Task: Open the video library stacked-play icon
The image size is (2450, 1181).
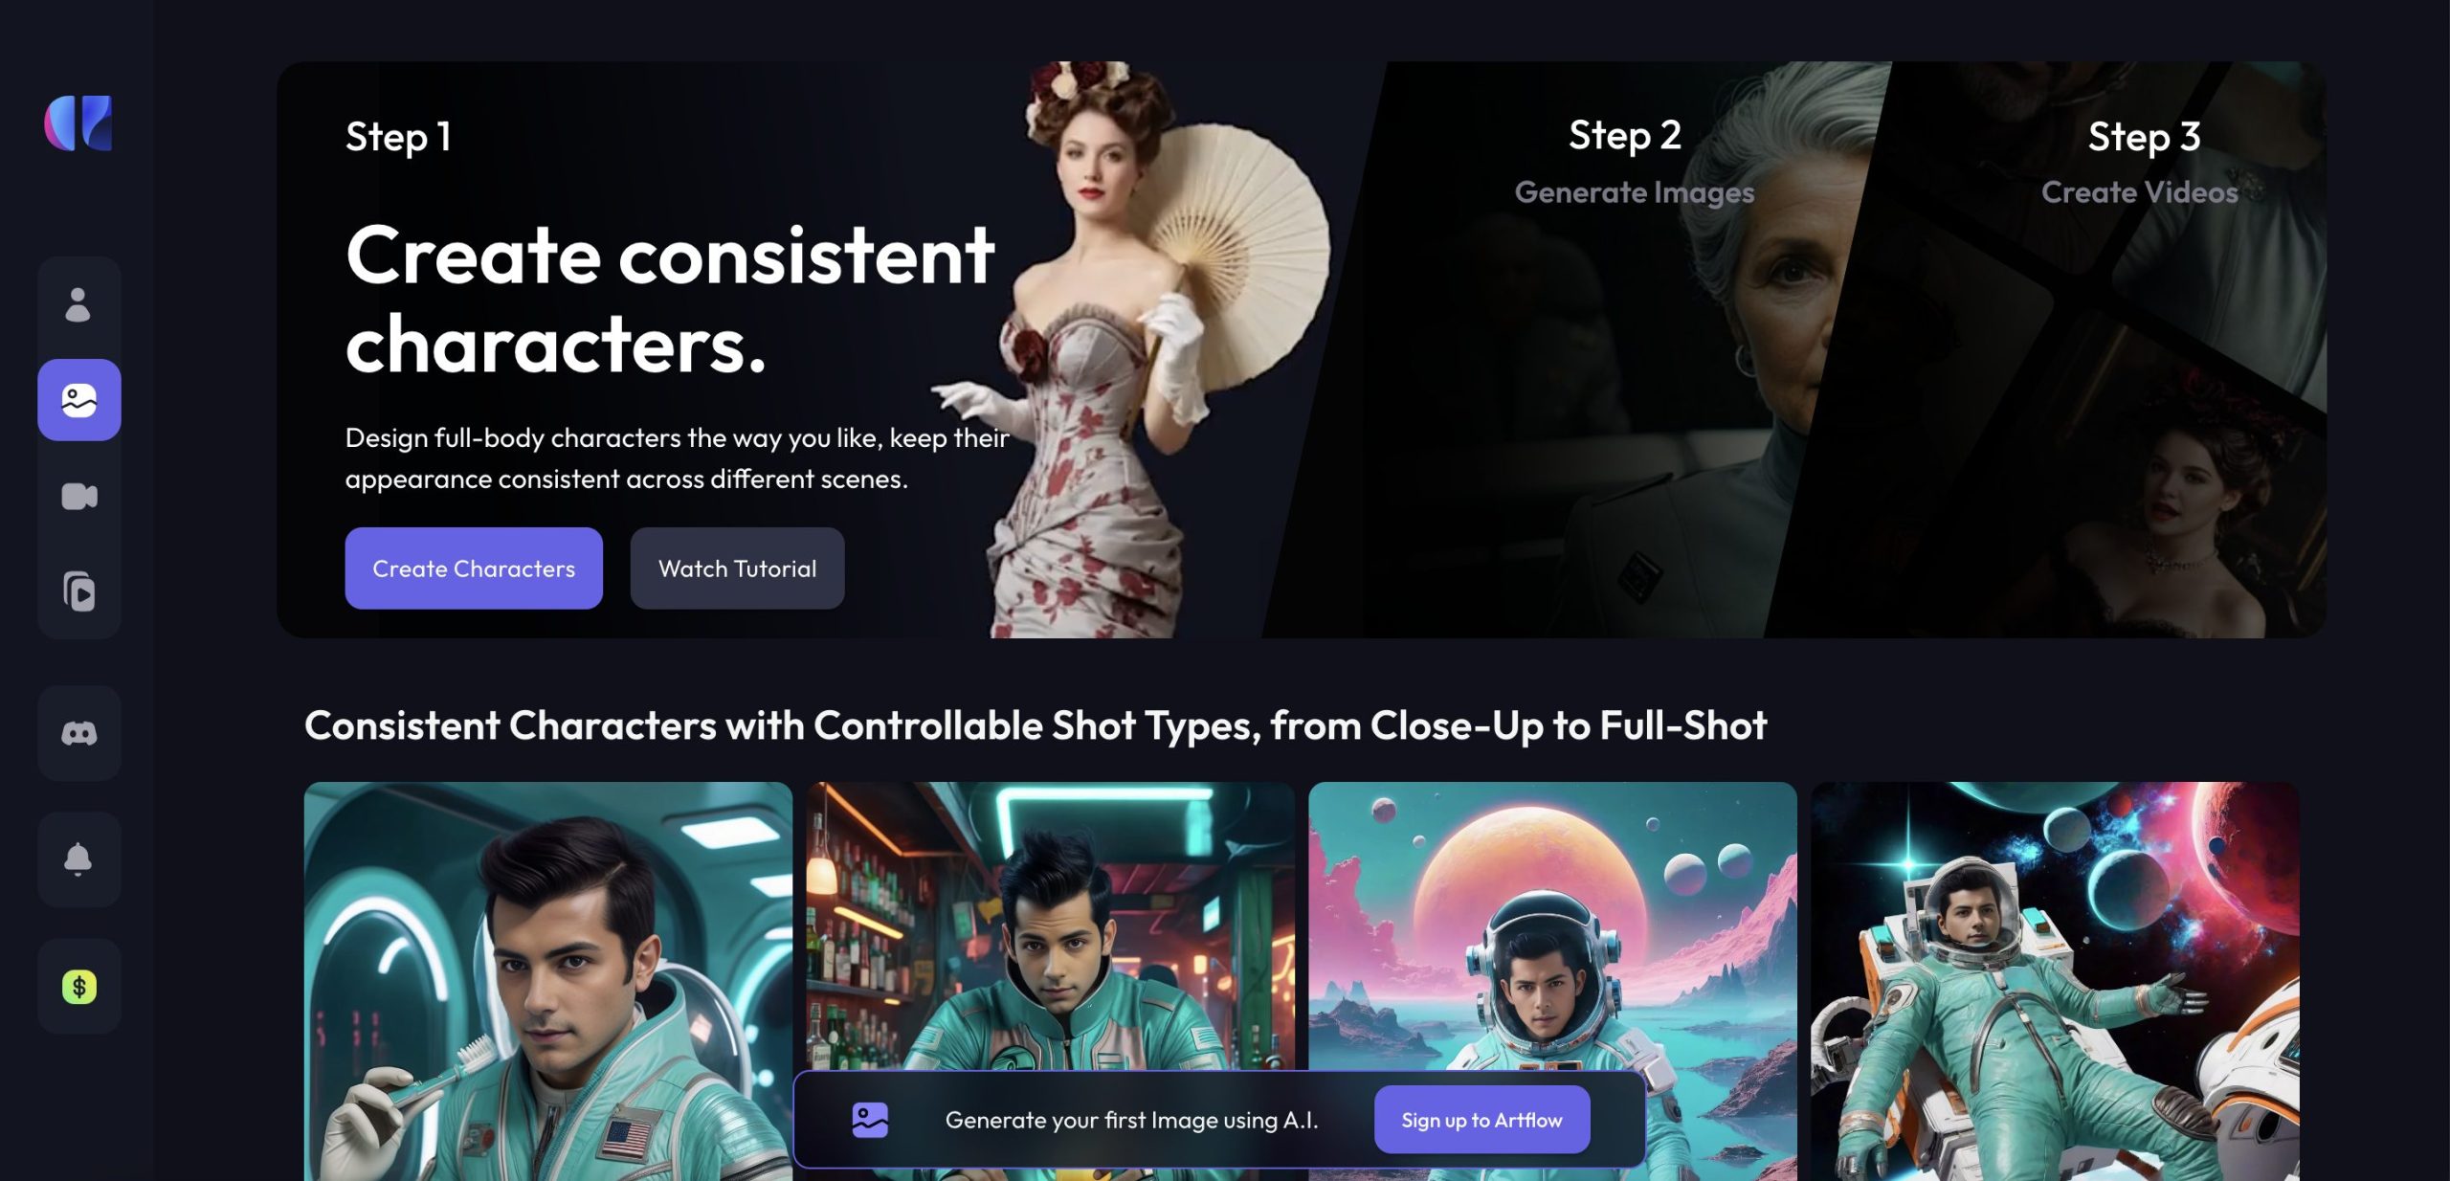Action: [79, 591]
